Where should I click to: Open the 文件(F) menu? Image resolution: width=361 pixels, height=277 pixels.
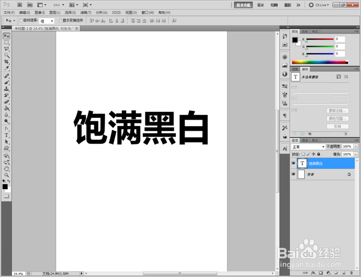[9, 13]
